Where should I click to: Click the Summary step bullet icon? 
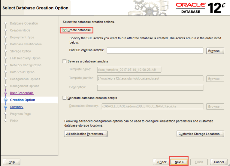click(x=5, y=107)
